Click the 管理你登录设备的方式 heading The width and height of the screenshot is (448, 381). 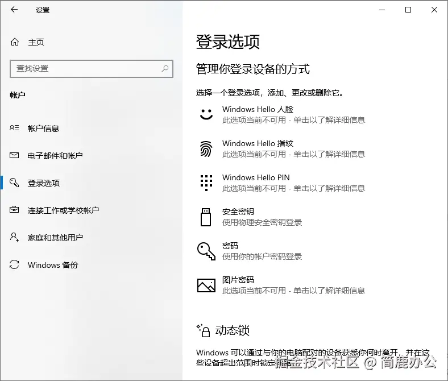coord(253,69)
